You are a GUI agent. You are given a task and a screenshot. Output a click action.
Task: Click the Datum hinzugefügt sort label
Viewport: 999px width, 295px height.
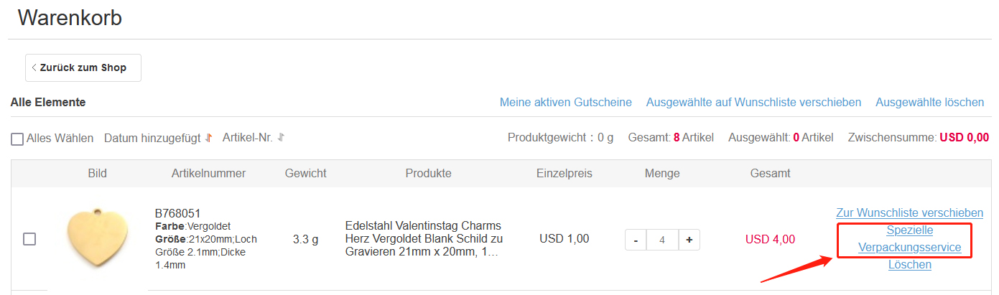point(152,138)
